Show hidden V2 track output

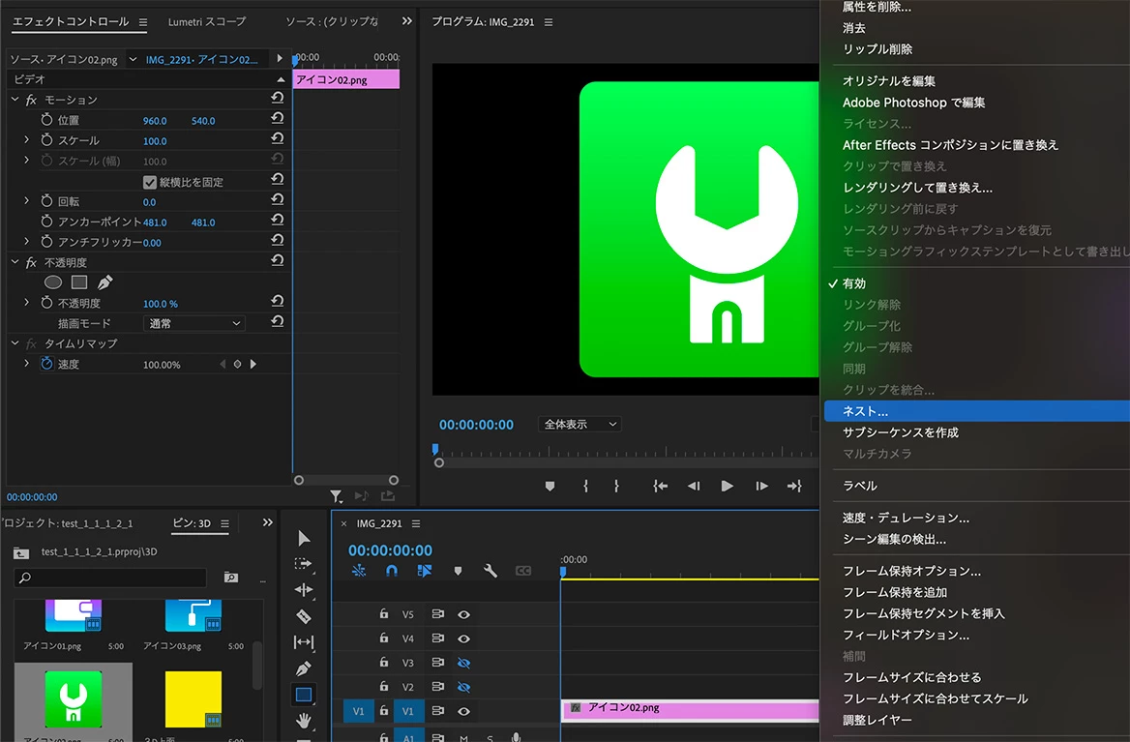[x=464, y=687]
